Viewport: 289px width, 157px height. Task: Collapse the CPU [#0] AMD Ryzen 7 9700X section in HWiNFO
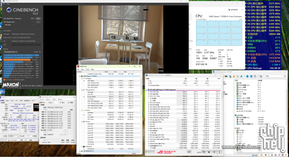coord(147,90)
